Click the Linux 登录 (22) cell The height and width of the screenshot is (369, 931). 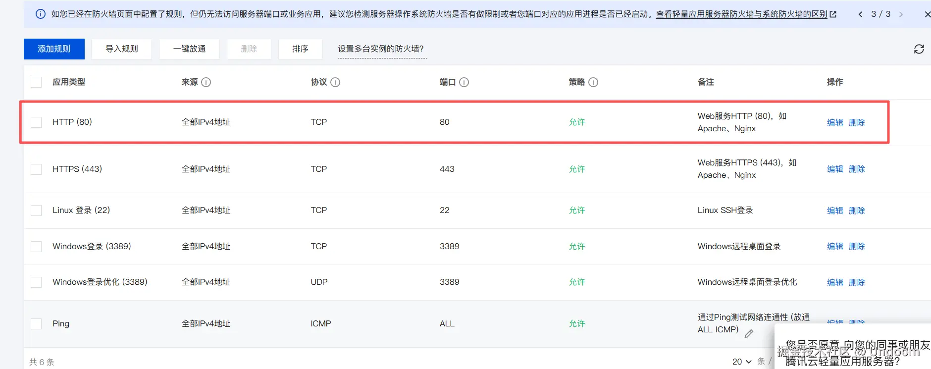point(81,210)
